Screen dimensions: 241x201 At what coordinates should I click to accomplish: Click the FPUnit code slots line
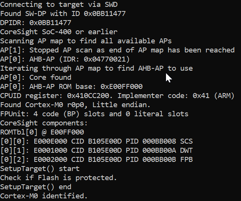click(94, 114)
